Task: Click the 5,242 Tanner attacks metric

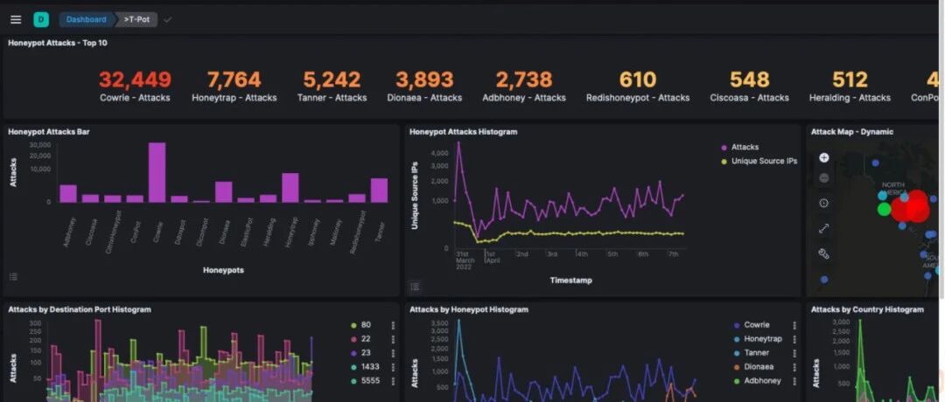Action: (x=332, y=86)
